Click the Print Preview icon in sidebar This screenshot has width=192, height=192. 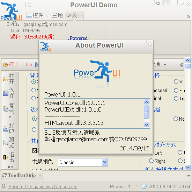coord(6,143)
